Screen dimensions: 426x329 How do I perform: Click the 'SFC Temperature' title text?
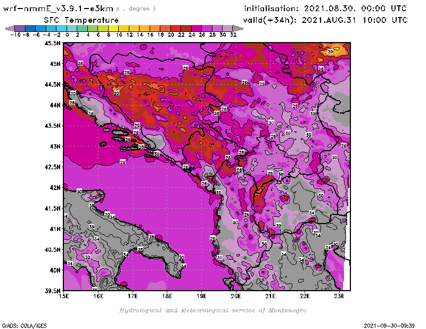point(81,20)
